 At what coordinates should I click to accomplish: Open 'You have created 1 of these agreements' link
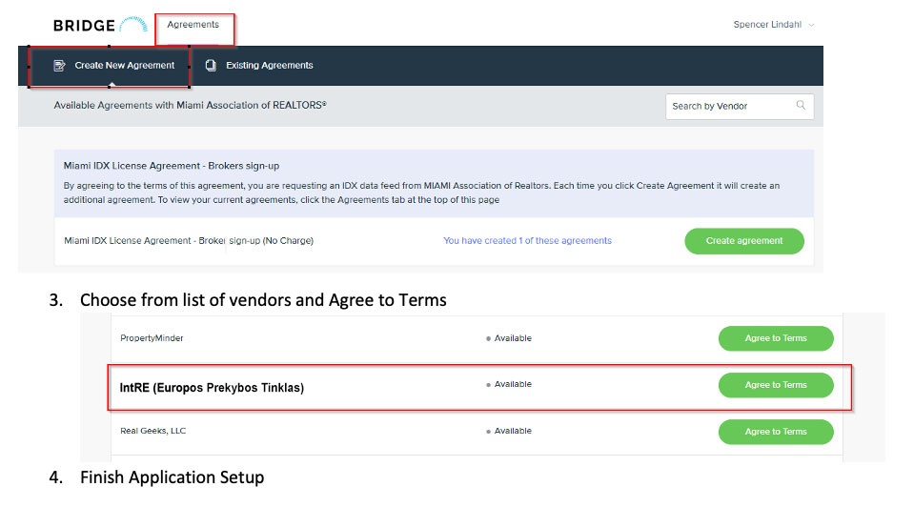(527, 241)
